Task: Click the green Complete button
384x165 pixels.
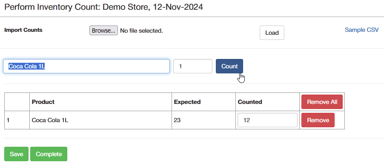Action: [x=49, y=154]
